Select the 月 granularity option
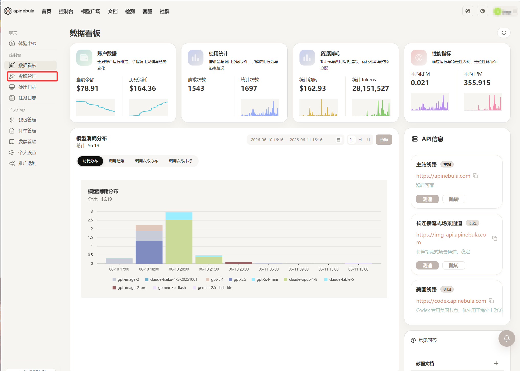The height and width of the screenshot is (371, 520). pyautogui.click(x=368, y=140)
